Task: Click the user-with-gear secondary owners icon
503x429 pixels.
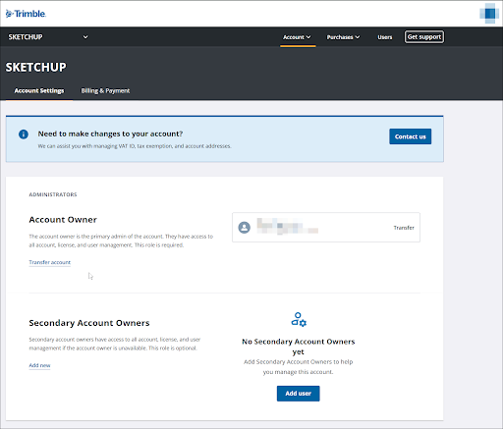Action: coord(299,319)
